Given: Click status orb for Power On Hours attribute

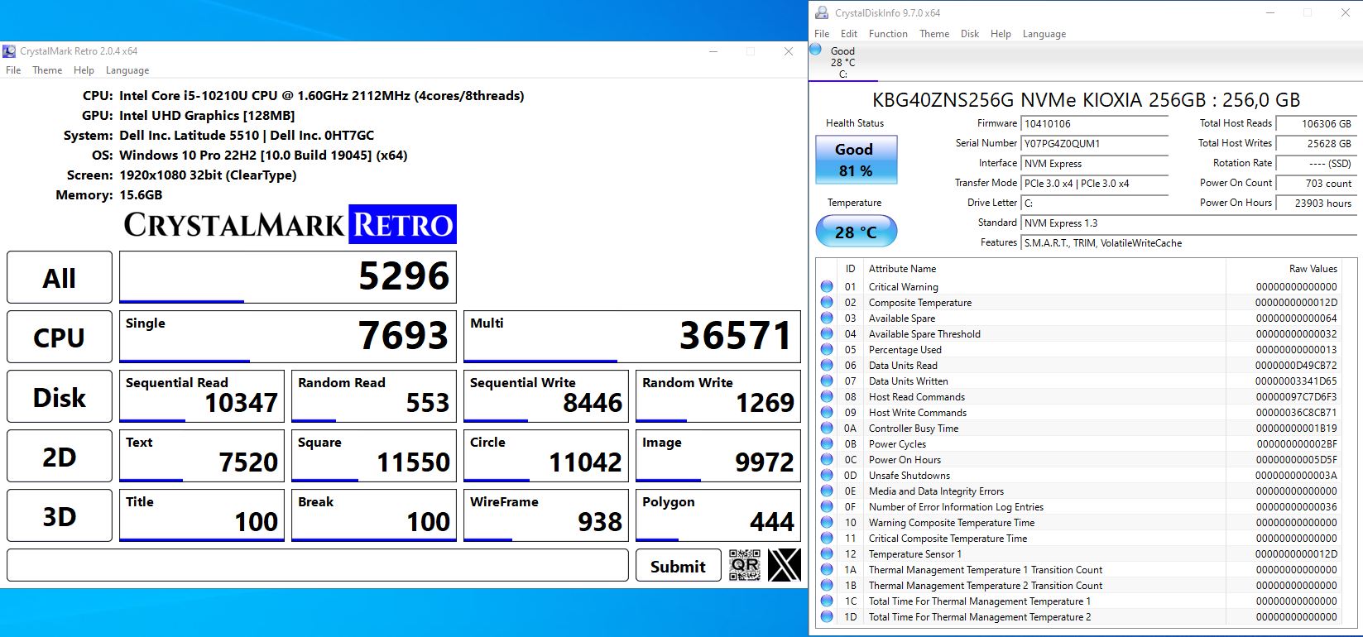Looking at the screenshot, I should tap(827, 459).
